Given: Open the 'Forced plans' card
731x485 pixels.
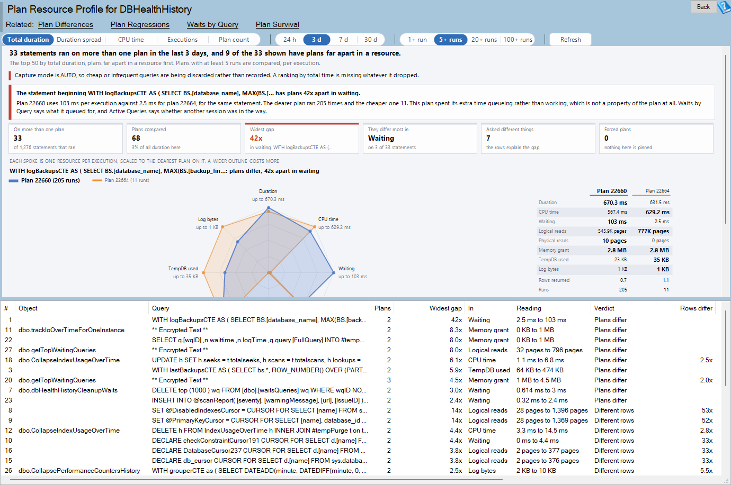Looking at the screenshot, I should coord(656,139).
